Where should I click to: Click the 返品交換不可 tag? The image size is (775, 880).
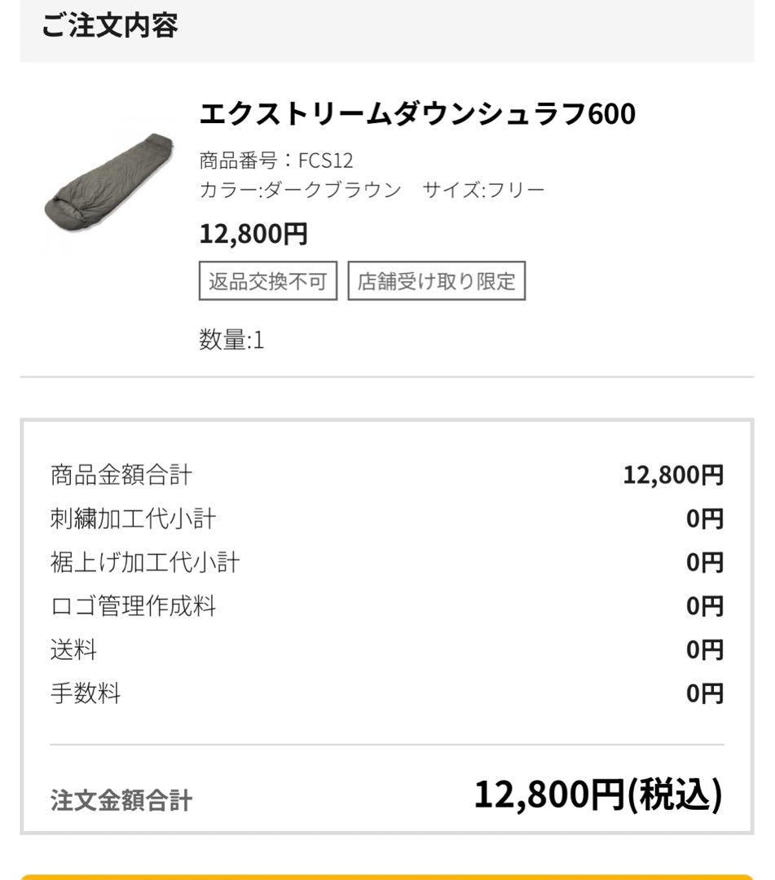coord(267,280)
